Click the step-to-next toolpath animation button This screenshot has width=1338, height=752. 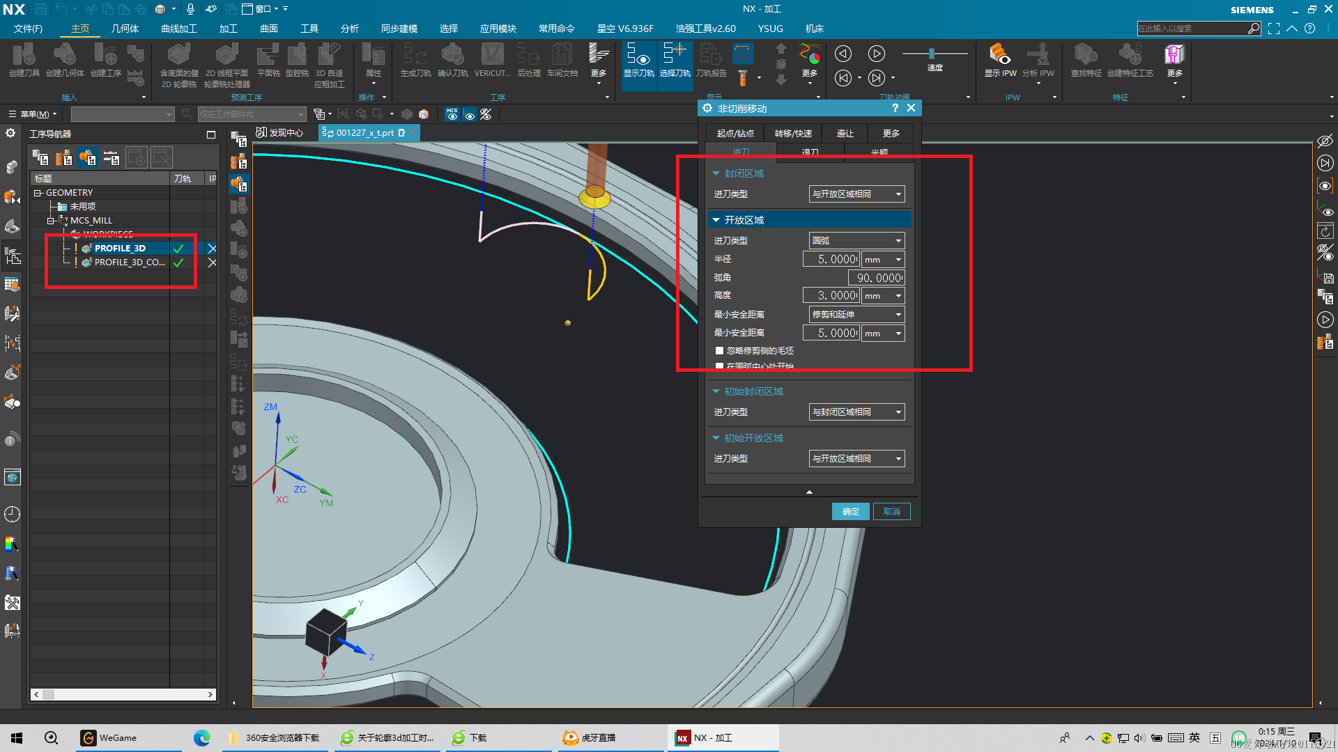[x=876, y=78]
